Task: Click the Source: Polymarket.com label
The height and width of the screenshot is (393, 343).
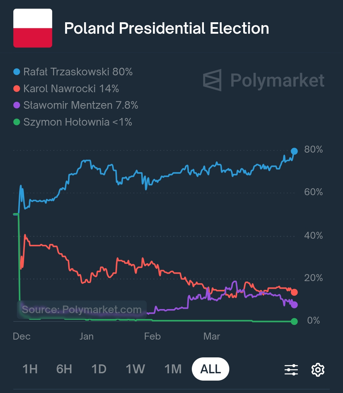Action: [82, 309]
